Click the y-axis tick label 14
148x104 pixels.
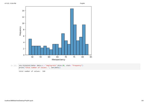click(x=23, y=11)
